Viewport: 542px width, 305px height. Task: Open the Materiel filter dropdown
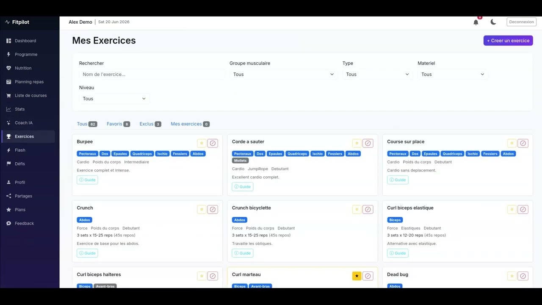pos(453,74)
